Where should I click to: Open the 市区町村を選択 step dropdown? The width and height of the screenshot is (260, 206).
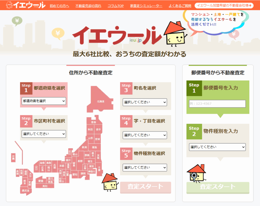[44, 134]
